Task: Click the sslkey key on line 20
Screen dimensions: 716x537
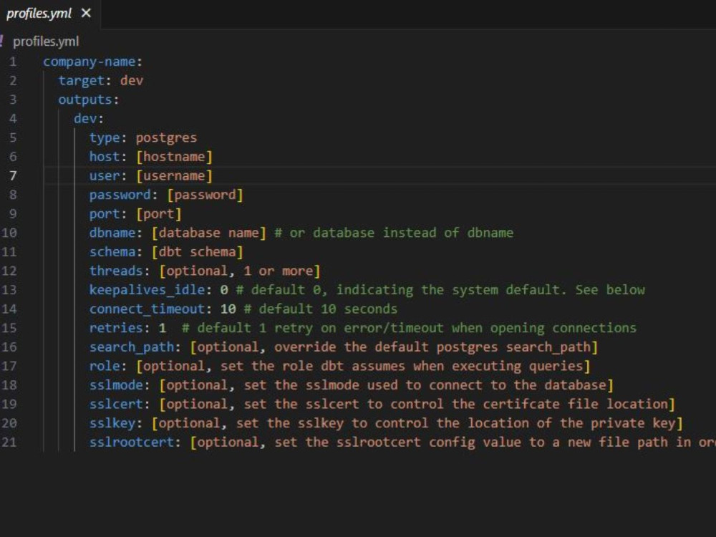Action: pyautogui.click(x=112, y=423)
